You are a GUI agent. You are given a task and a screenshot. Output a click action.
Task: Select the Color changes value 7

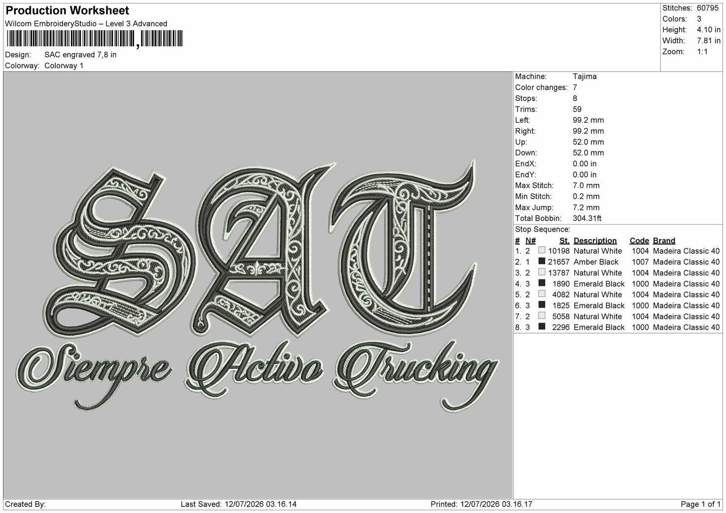[575, 87]
